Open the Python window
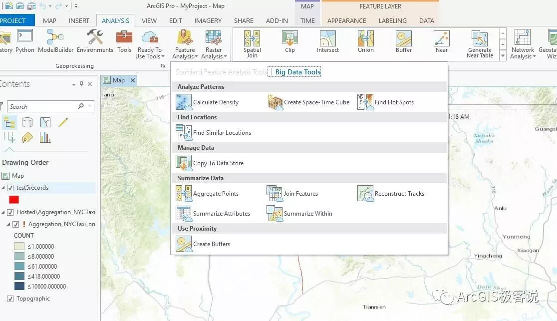 [x=25, y=41]
